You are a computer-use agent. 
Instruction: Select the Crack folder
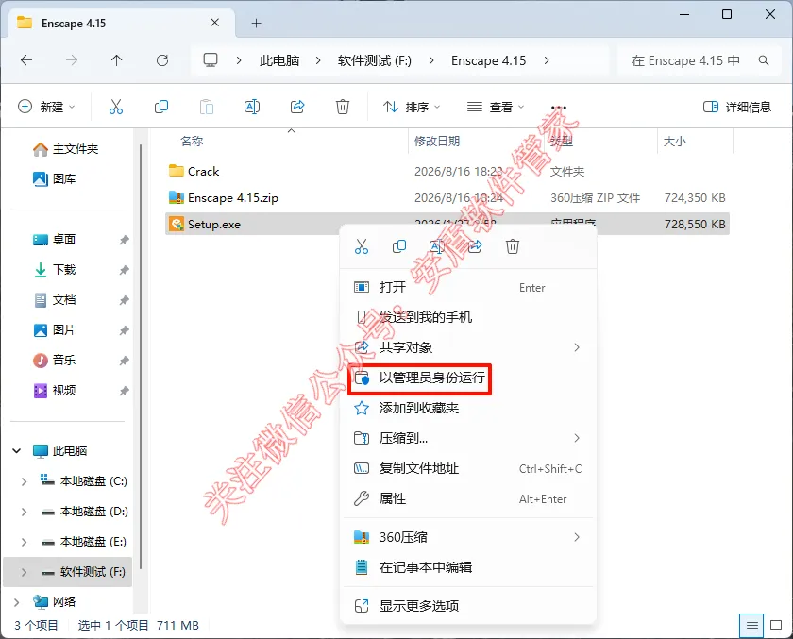(x=447, y=172)
